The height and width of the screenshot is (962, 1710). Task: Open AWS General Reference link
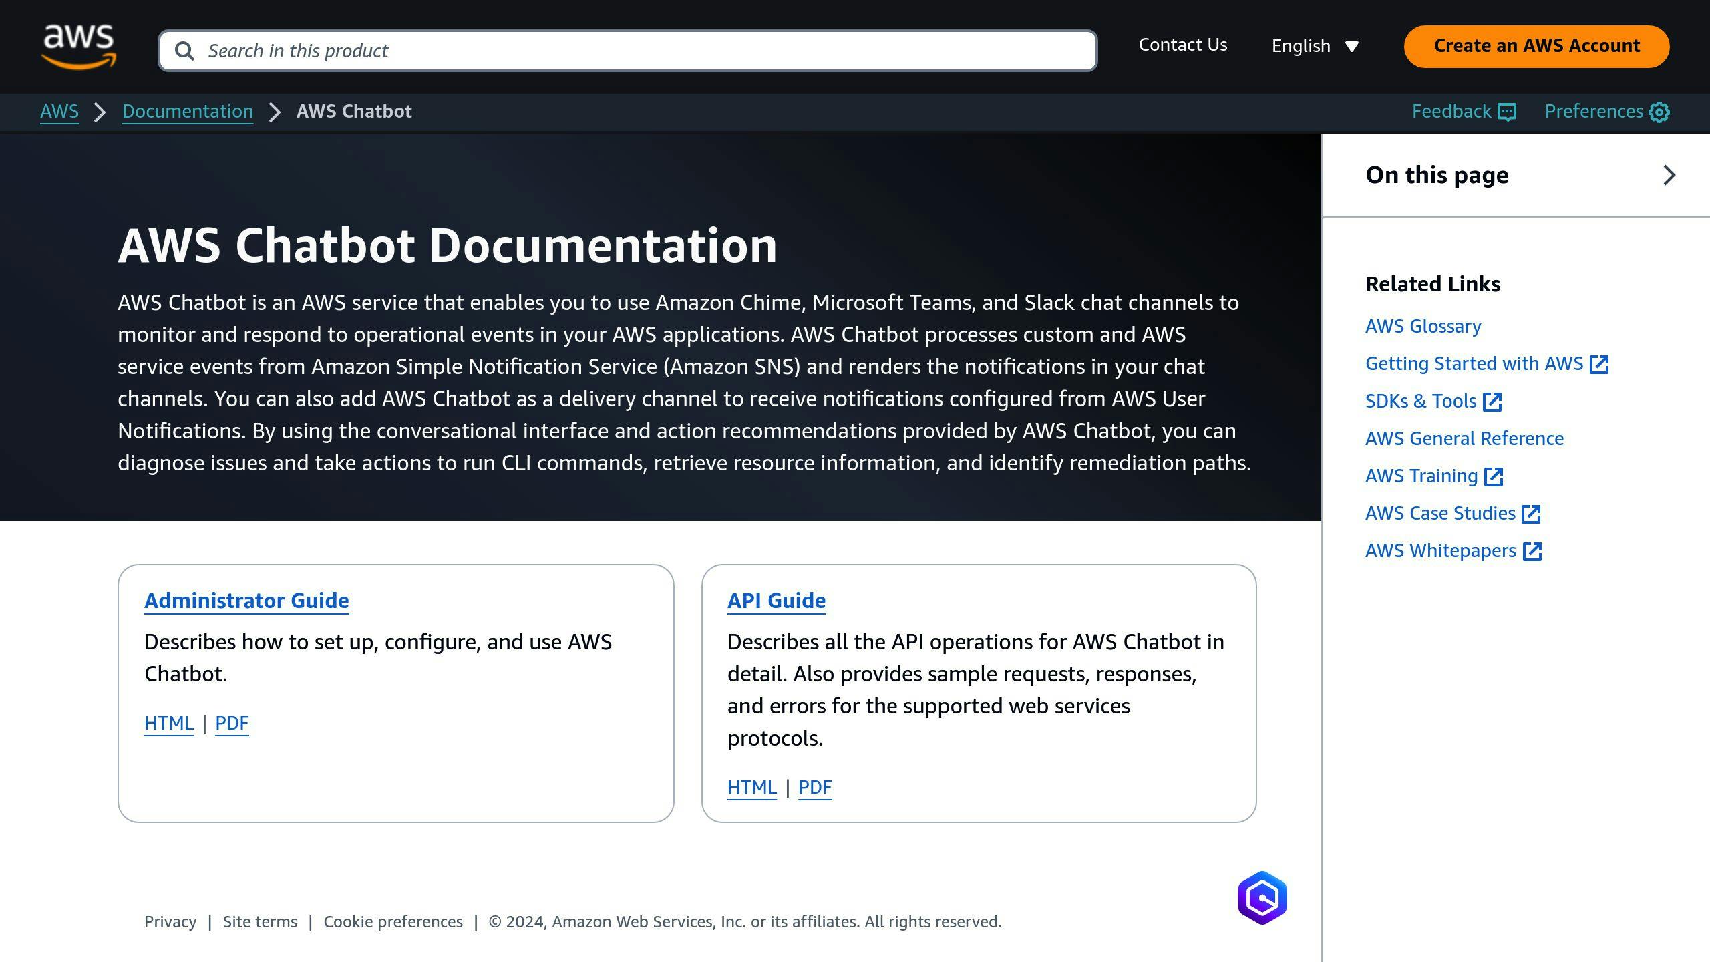[1464, 438]
